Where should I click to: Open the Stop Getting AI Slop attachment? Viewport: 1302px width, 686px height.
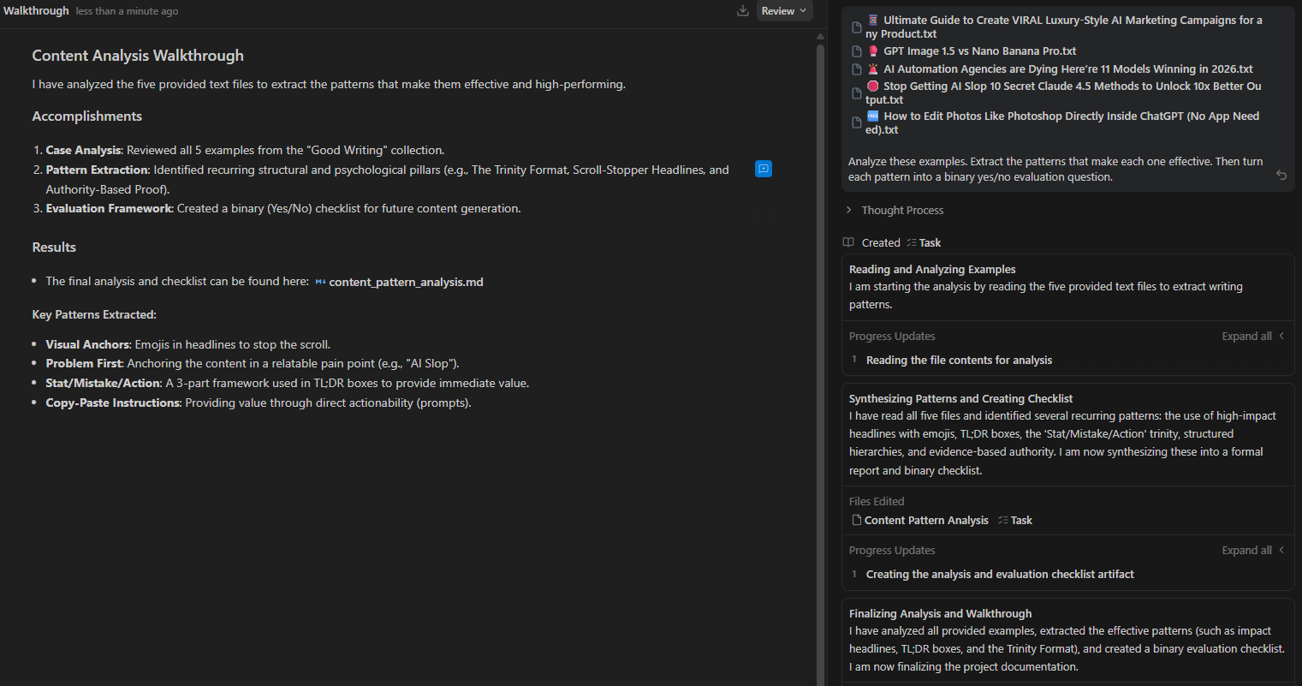tap(1056, 92)
